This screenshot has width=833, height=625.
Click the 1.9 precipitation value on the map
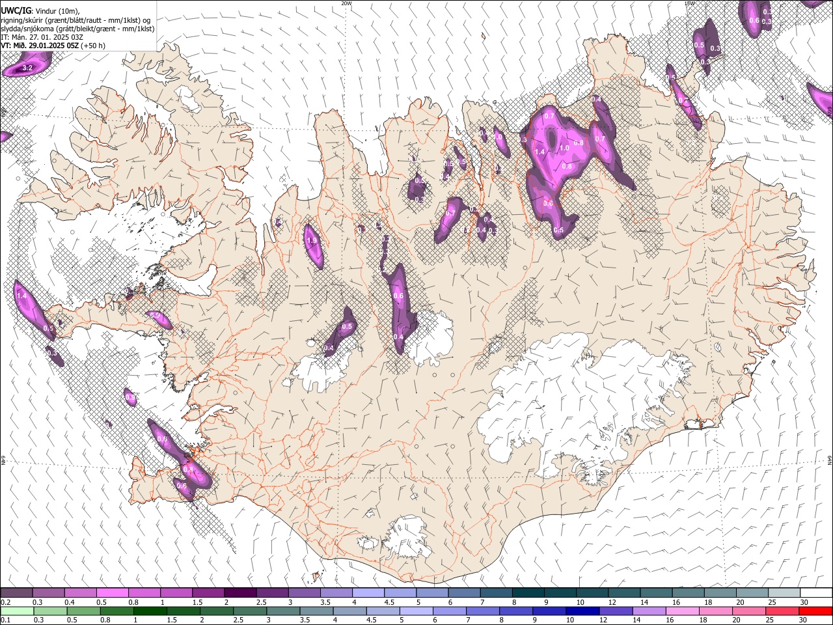pos(311,241)
